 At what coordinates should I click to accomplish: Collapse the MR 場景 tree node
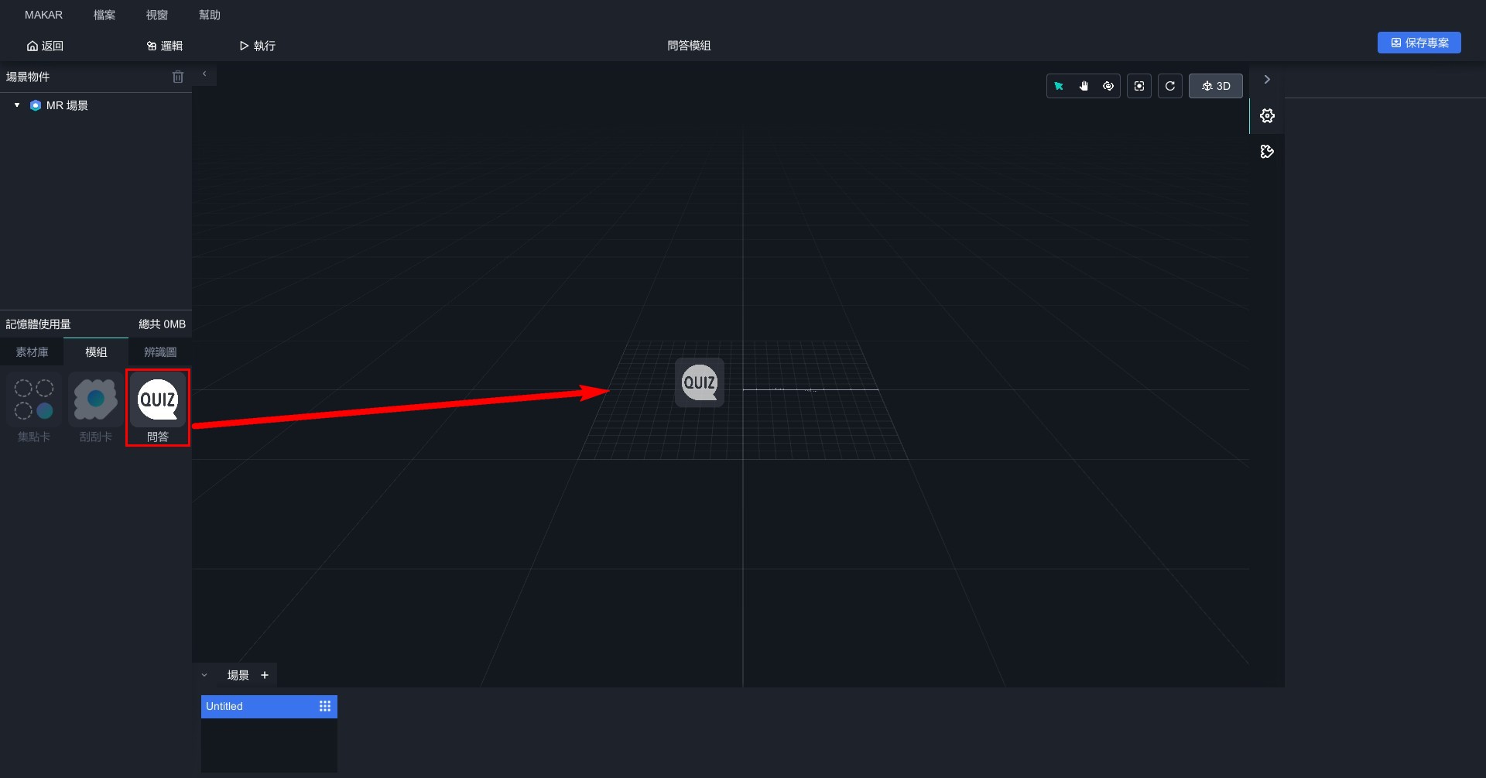[17, 105]
